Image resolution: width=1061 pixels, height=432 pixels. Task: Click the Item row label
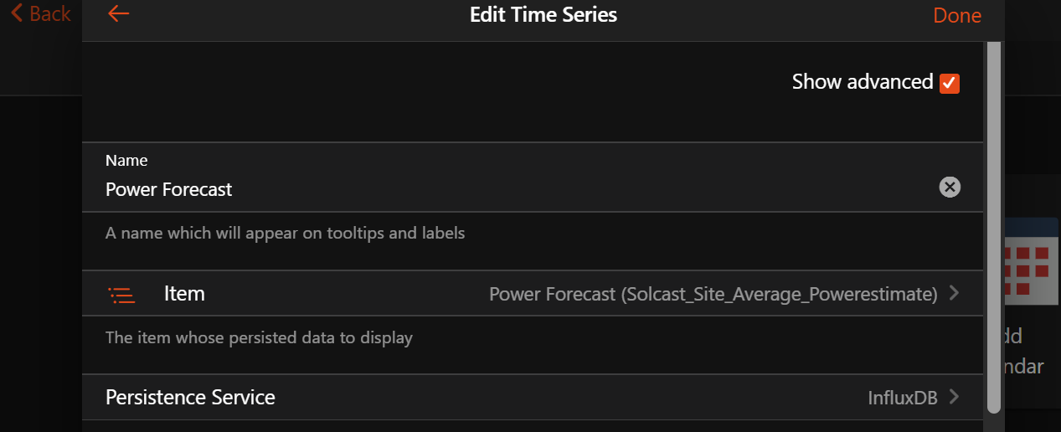184,294
